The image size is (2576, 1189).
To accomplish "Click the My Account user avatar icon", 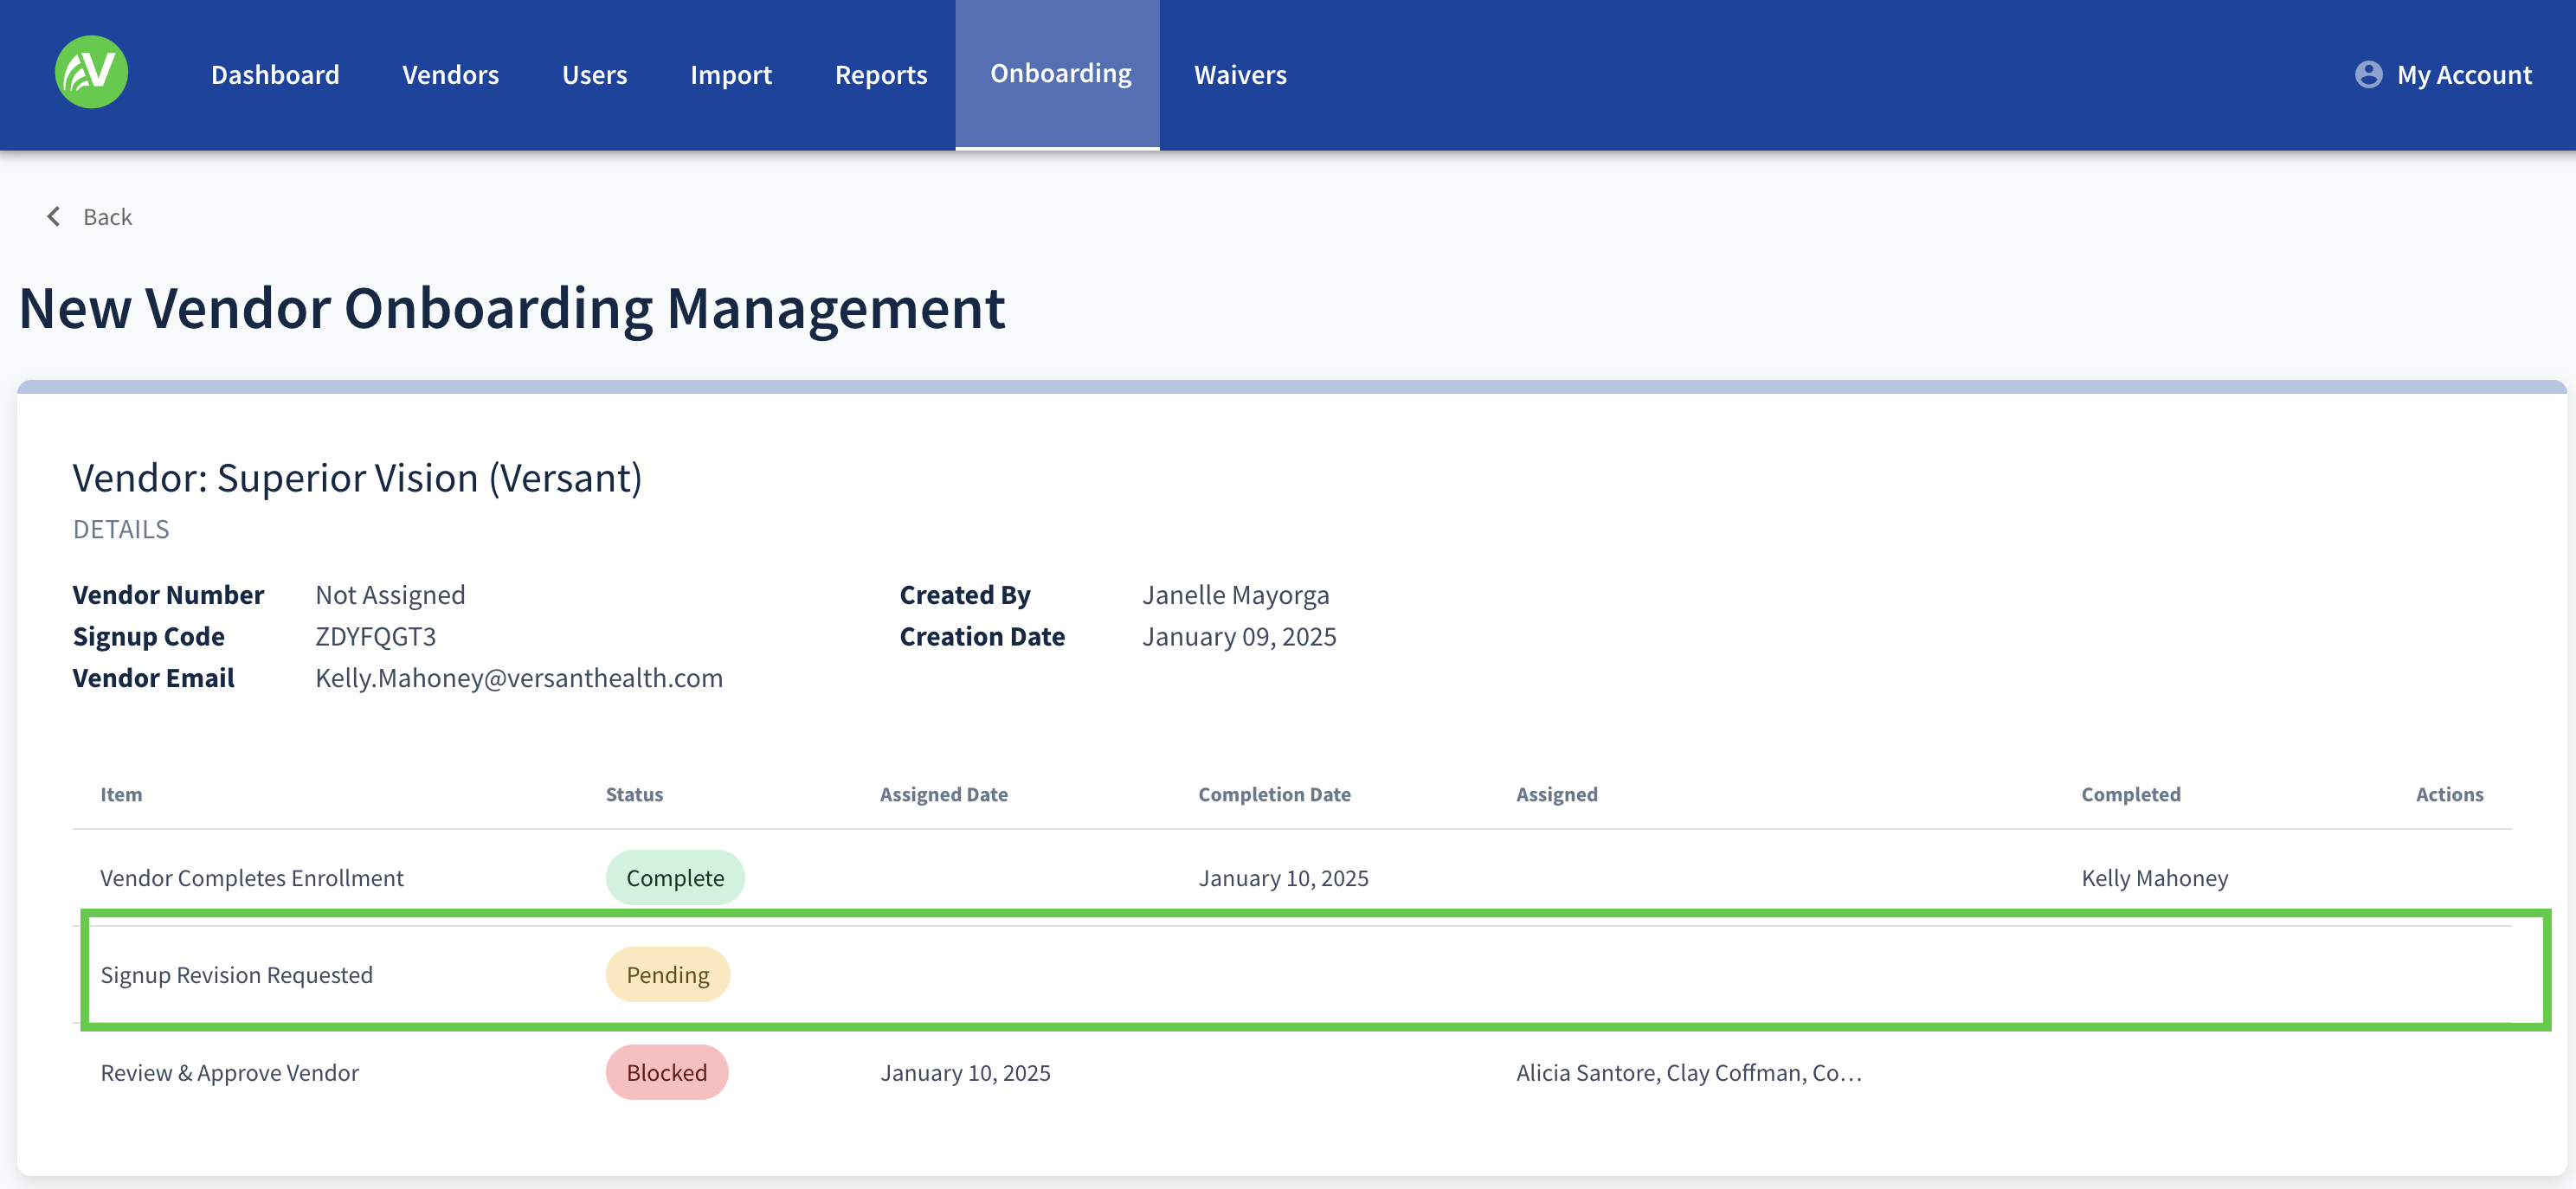I will click(2368, 75).
